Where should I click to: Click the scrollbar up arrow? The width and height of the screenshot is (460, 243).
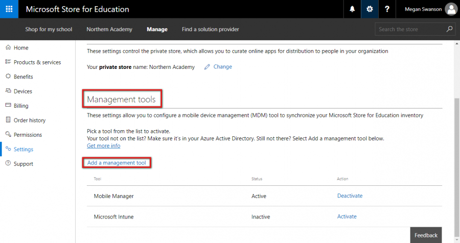457,43
